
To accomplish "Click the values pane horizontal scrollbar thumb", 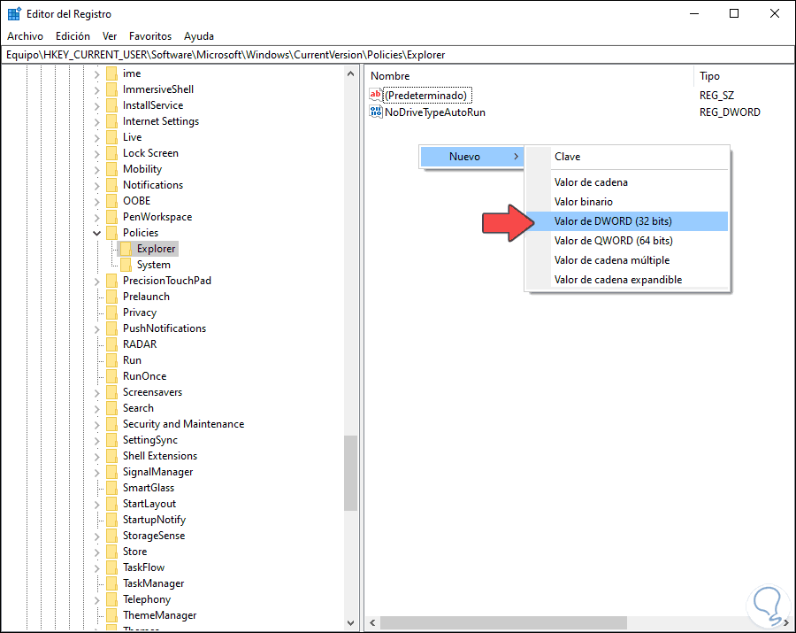I will [x=503, y=623].
